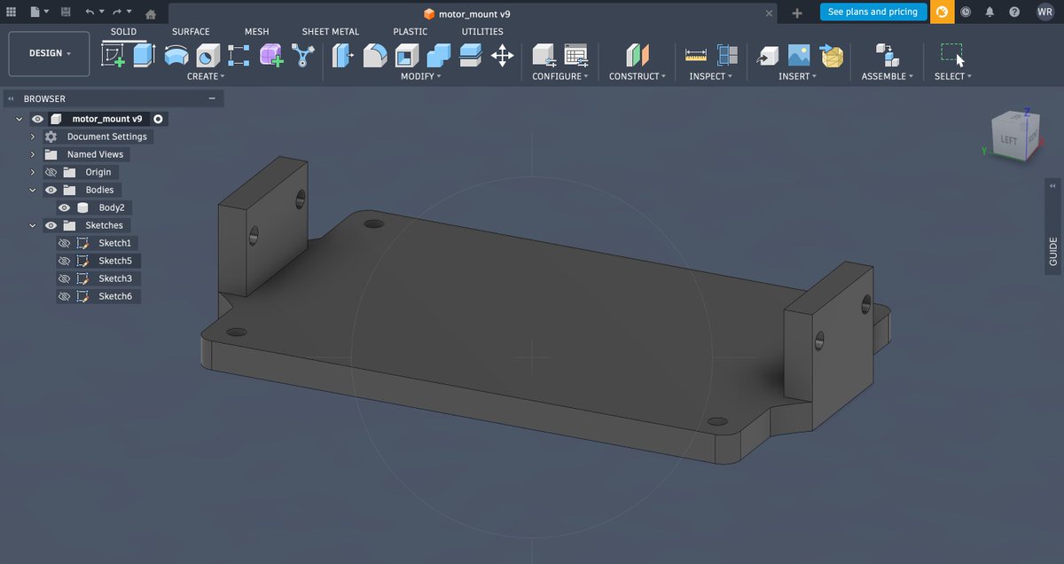This screenshot has width=1064, height=564.
Task: Show Sketch1 via its eye icon
Action: pyautogui.click(x=64, y=243)
